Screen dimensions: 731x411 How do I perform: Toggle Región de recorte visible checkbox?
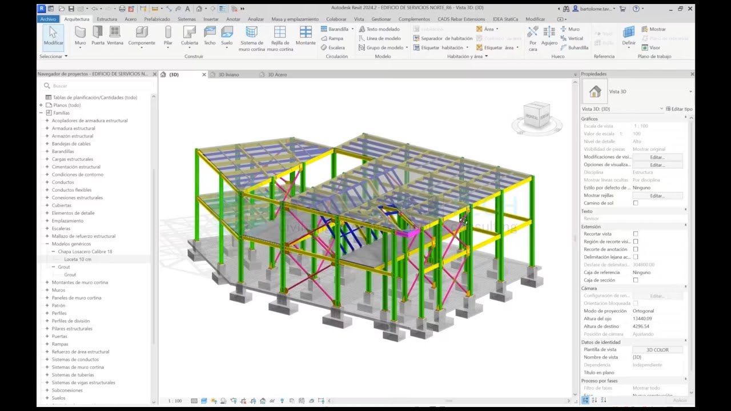[636, 241]
